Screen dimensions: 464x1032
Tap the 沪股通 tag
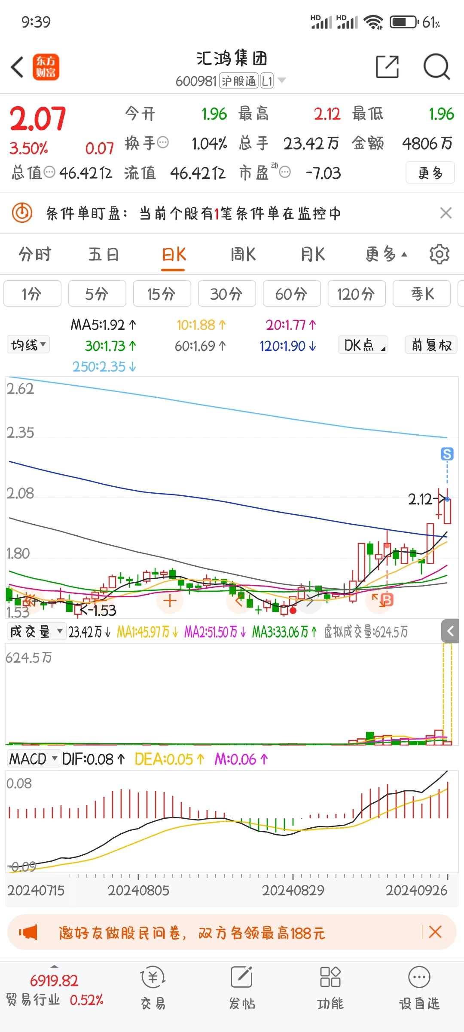coord(239,80)
